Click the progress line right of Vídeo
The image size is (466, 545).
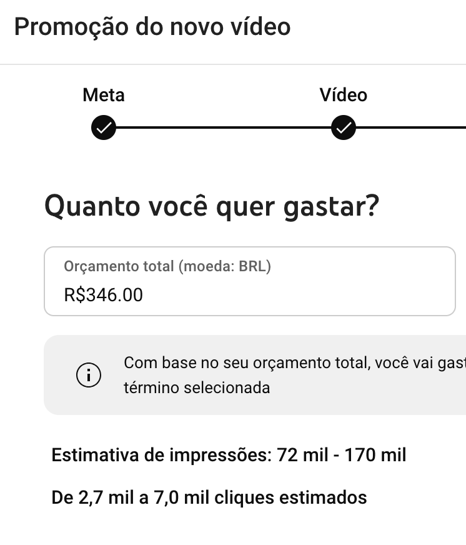point(412,127)
